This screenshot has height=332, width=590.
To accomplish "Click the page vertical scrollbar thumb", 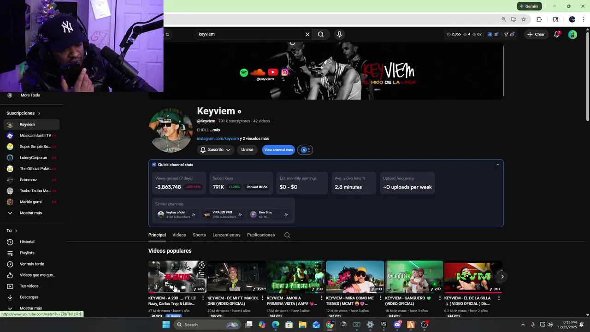I will (587, 77).
